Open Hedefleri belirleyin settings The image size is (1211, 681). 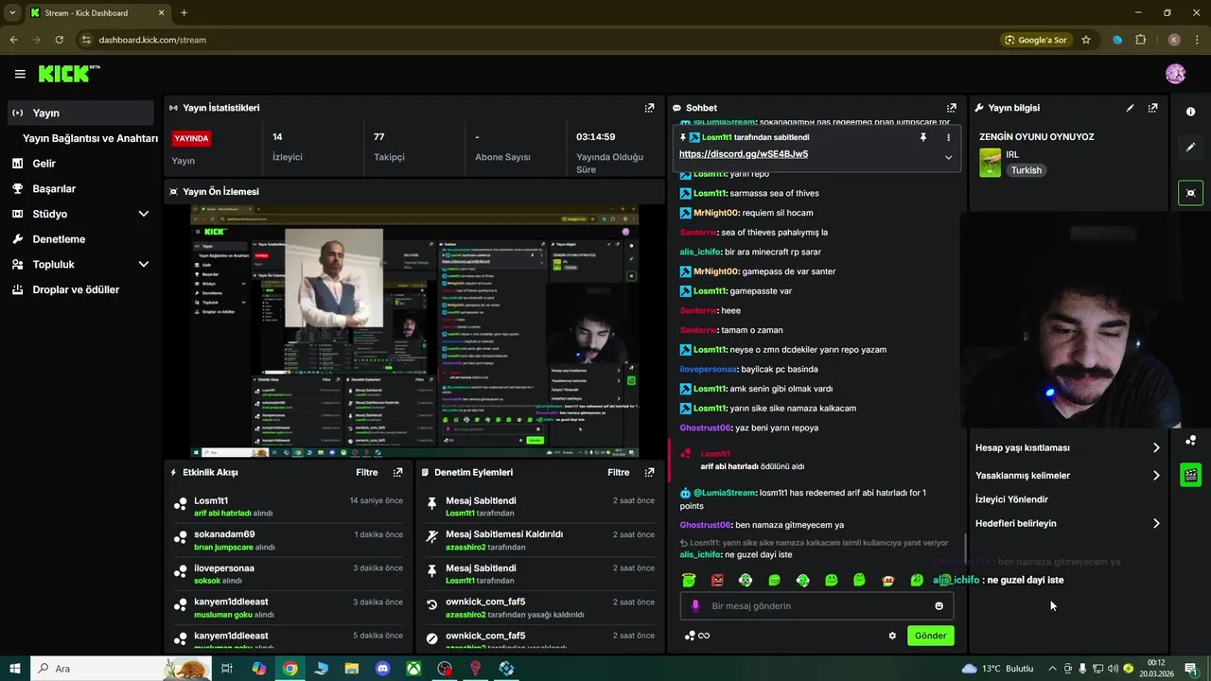pos(1067,523)
